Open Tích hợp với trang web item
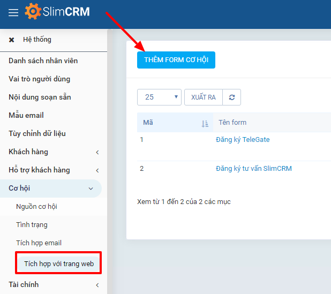This screenshot has width=331, height=294. pos(59,264)
